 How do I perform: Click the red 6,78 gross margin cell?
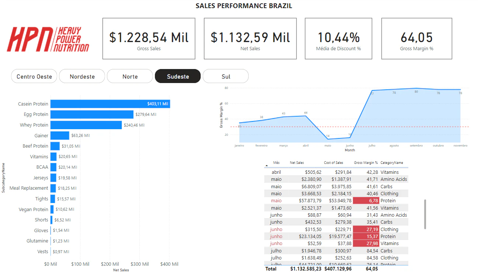(x=366, y=201)
